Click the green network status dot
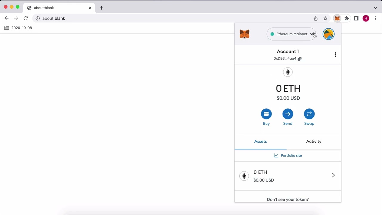382x215 pixels. pos(272,34)
